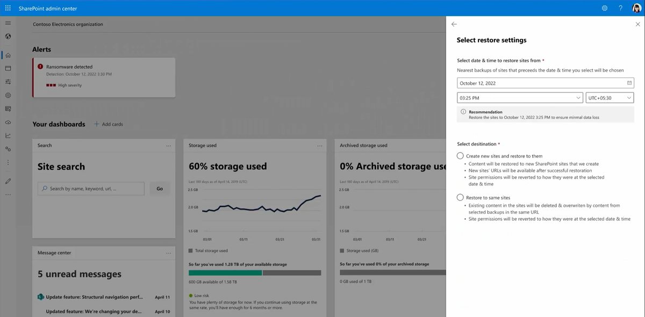Click the site search input field
Viewport: 645px width, 317px height.
click(91, 189)
